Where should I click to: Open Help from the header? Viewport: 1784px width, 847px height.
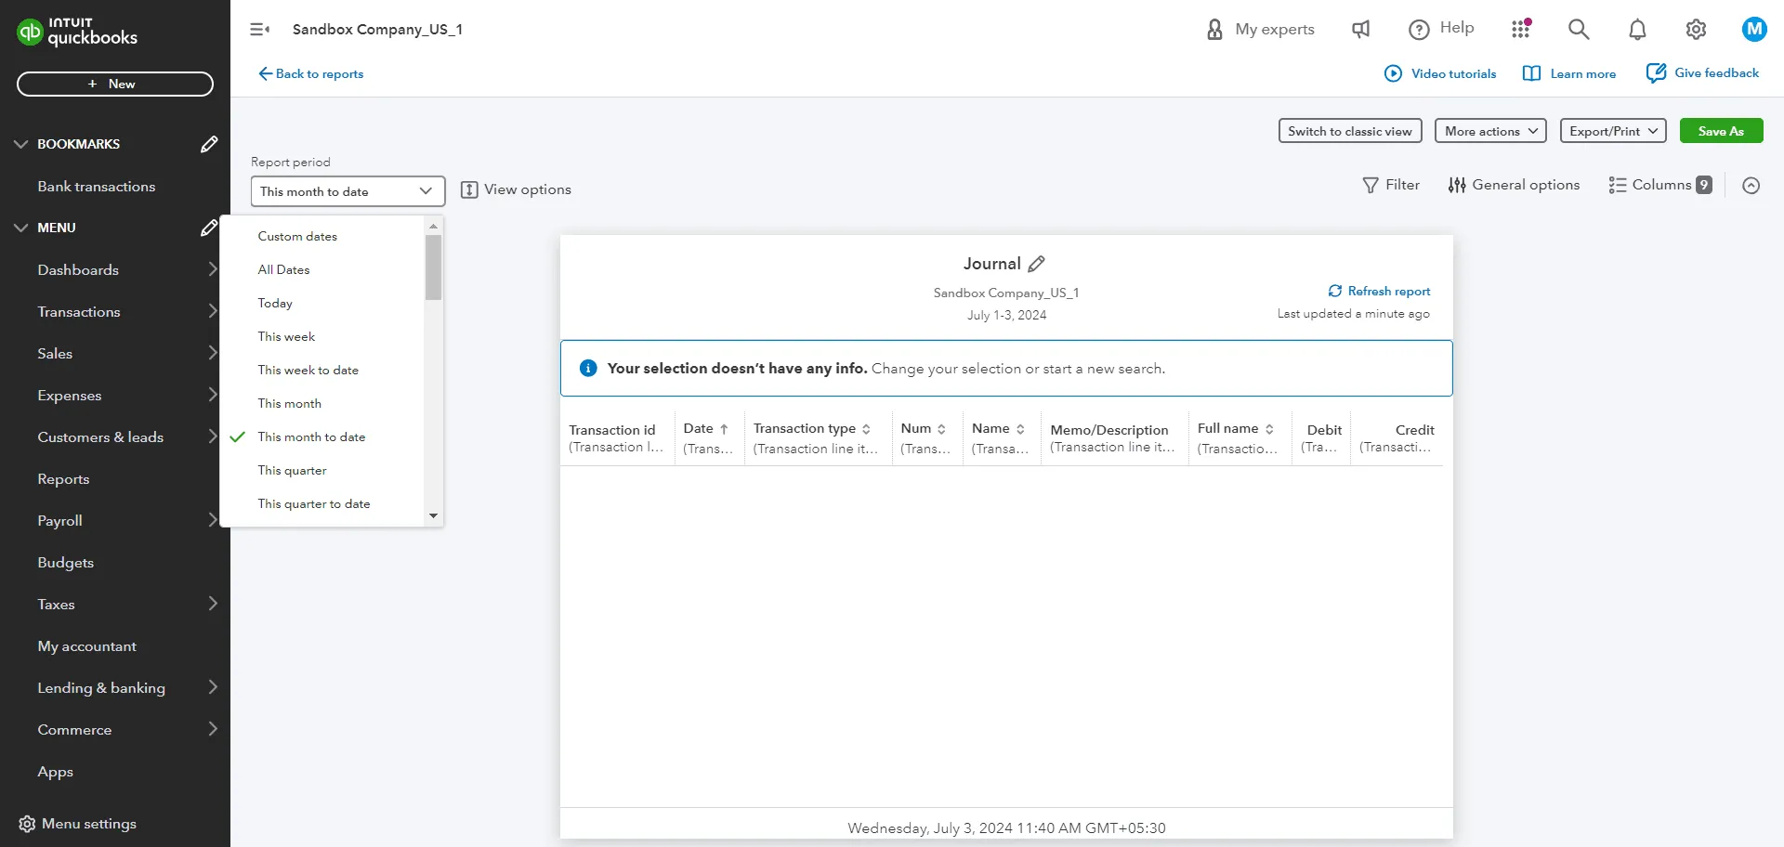click(x=1441, y=29)
